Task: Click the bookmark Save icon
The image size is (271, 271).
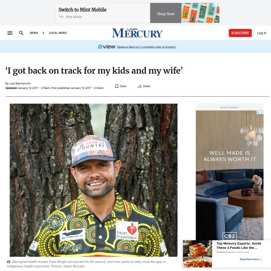Action: [x=117, y=86]
